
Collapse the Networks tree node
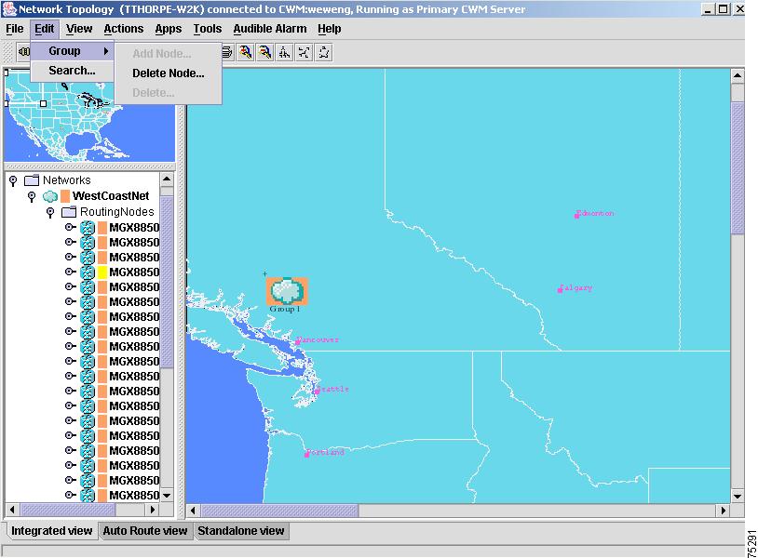13,181
